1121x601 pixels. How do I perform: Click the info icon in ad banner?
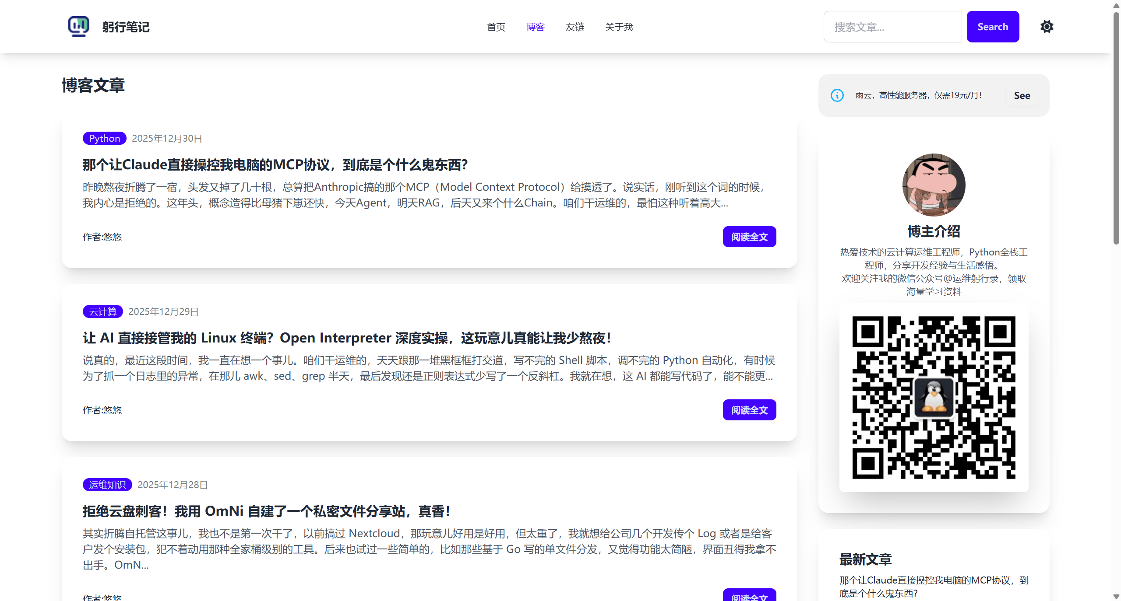click(x=837, y=95)
